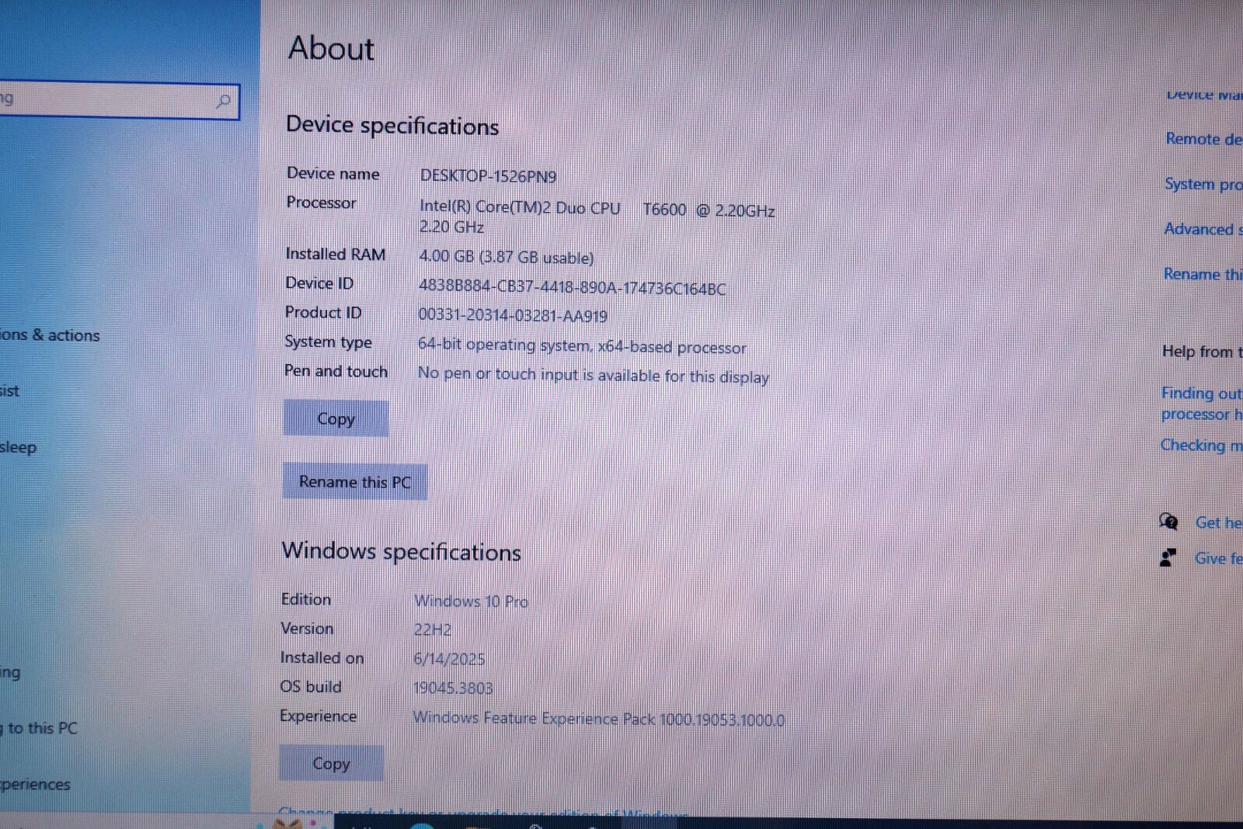The height and width of the screenshot is (829, 1243).
Task: Open Focus assist in the sidebar
Action: coord(9,390)
